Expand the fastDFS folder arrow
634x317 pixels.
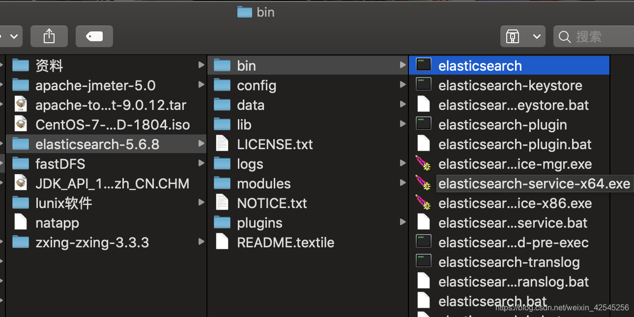[201, 163]
